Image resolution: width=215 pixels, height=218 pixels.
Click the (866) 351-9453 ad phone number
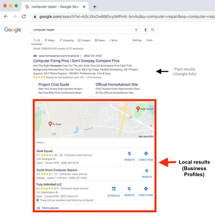92,56
